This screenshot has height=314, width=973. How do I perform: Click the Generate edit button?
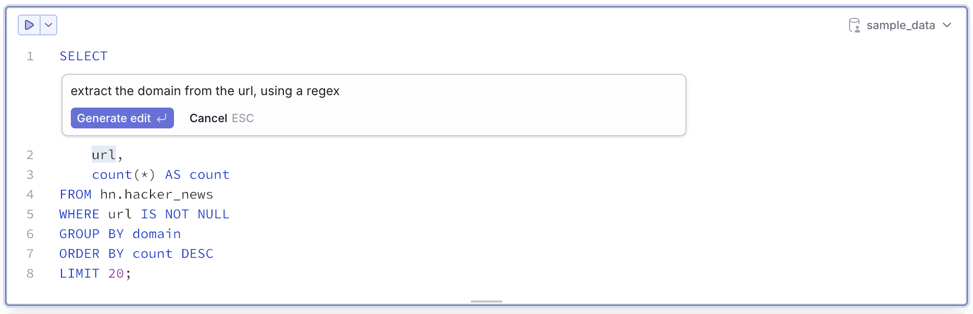pyautogui.click(x=122, y=118)
